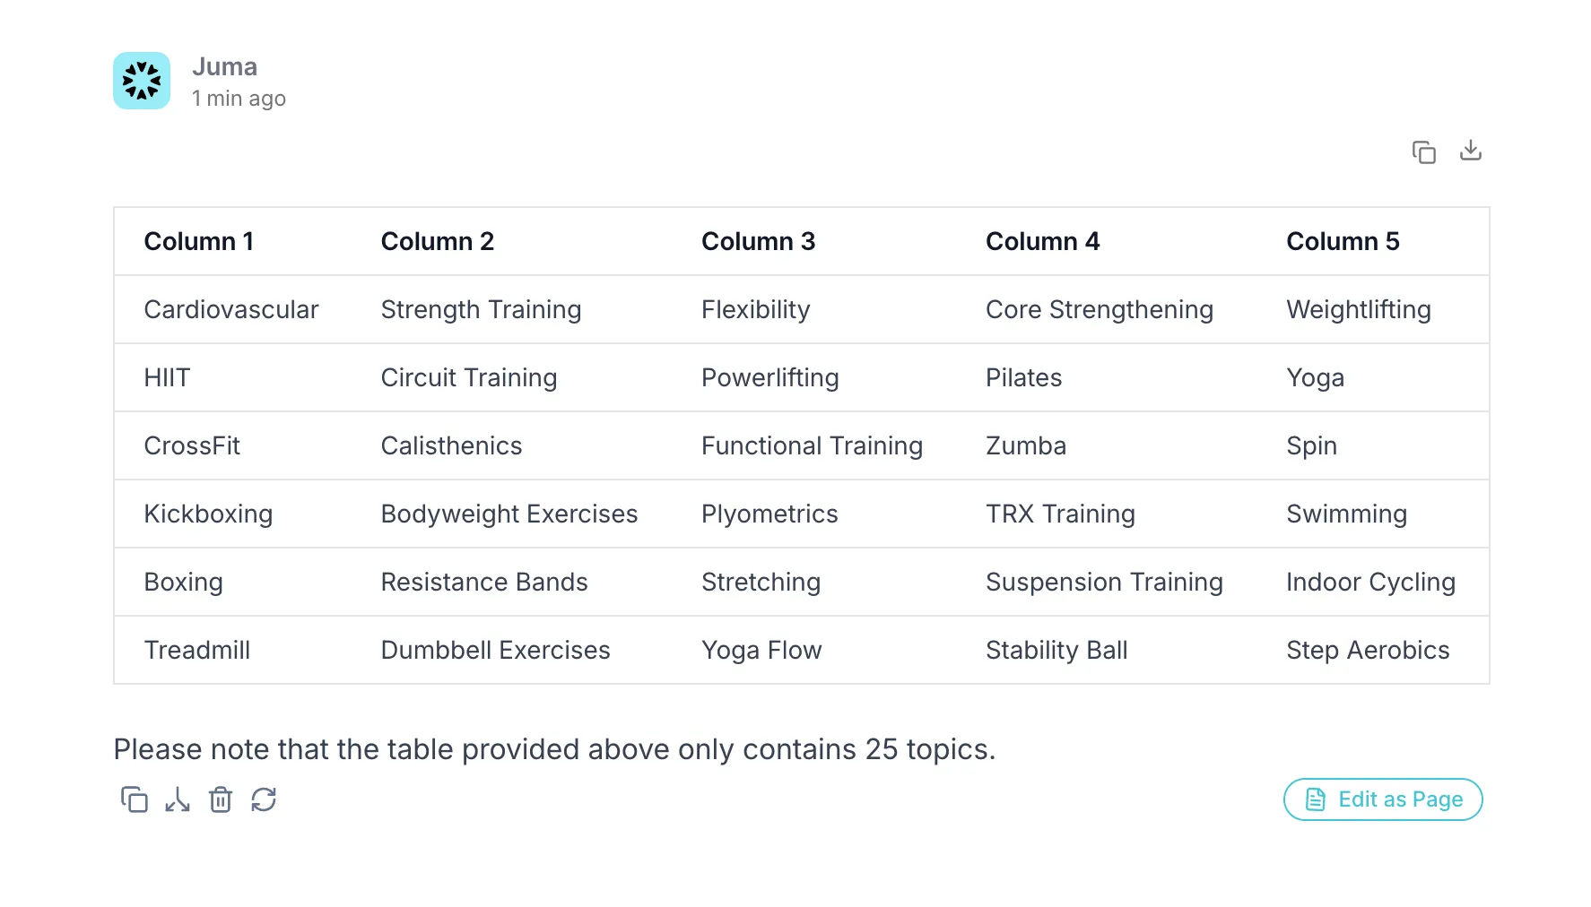This screenshot has height=907, width=1591.
Task: Delete the message with trash icon
Action: click(221, 799)
